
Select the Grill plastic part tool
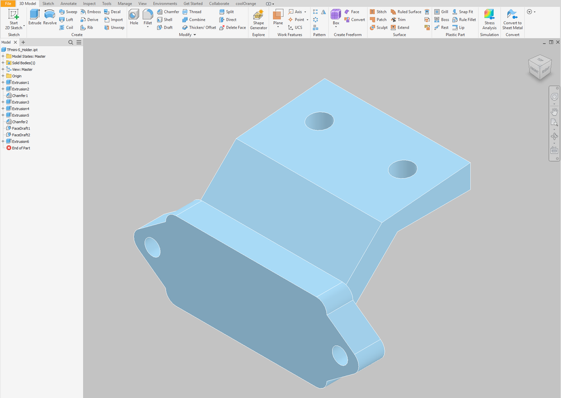tap(441, 12)
